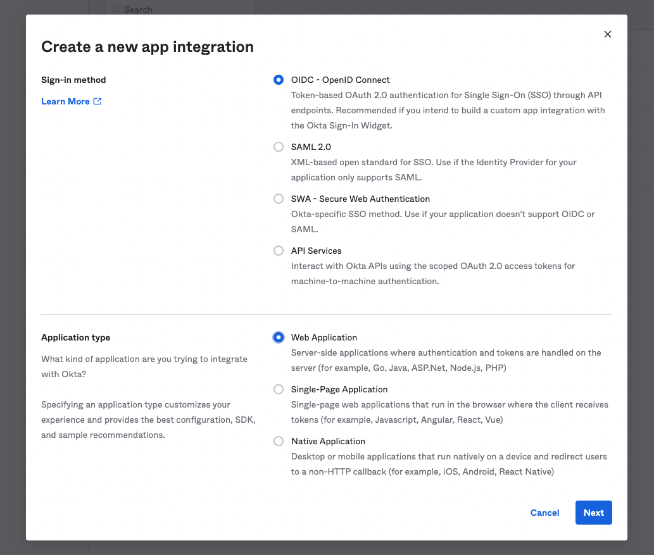Click the OIDC - OpenID Connect label text
This screenshot has height=555, width=654.
pyautogui.click(x=340, y=80)
